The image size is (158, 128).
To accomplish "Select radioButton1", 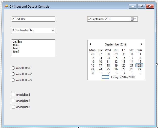I will point(13,68).
